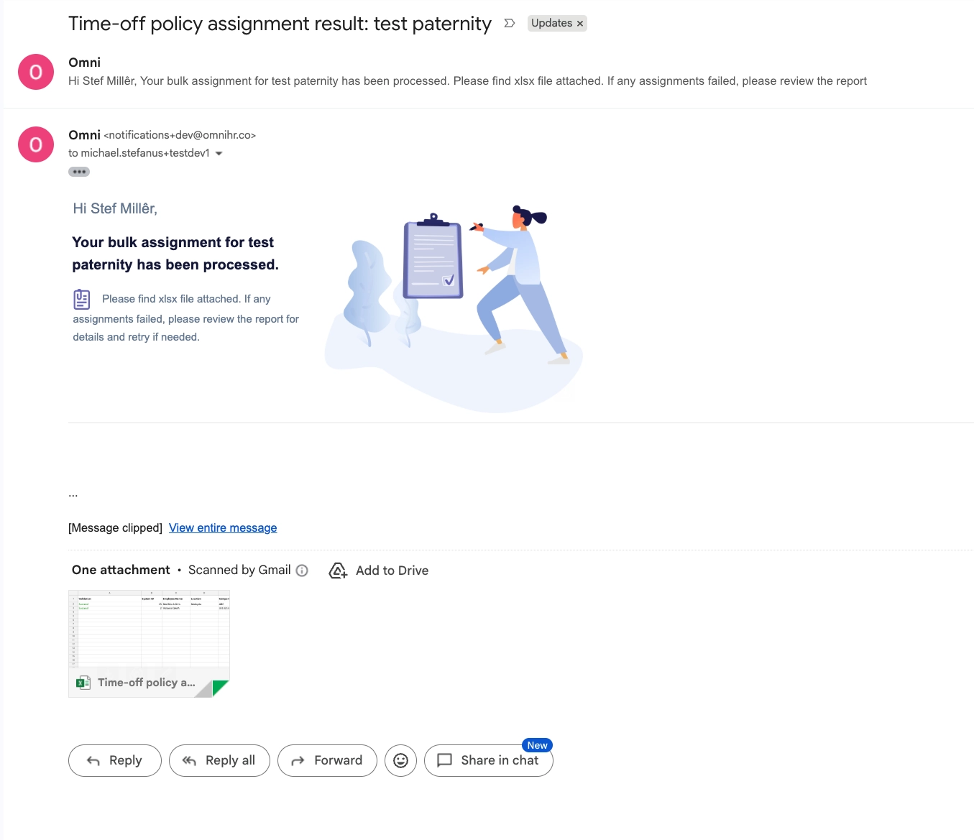Open the Updates label
This screenshot has width=974, height=840.
coord(551,23)
